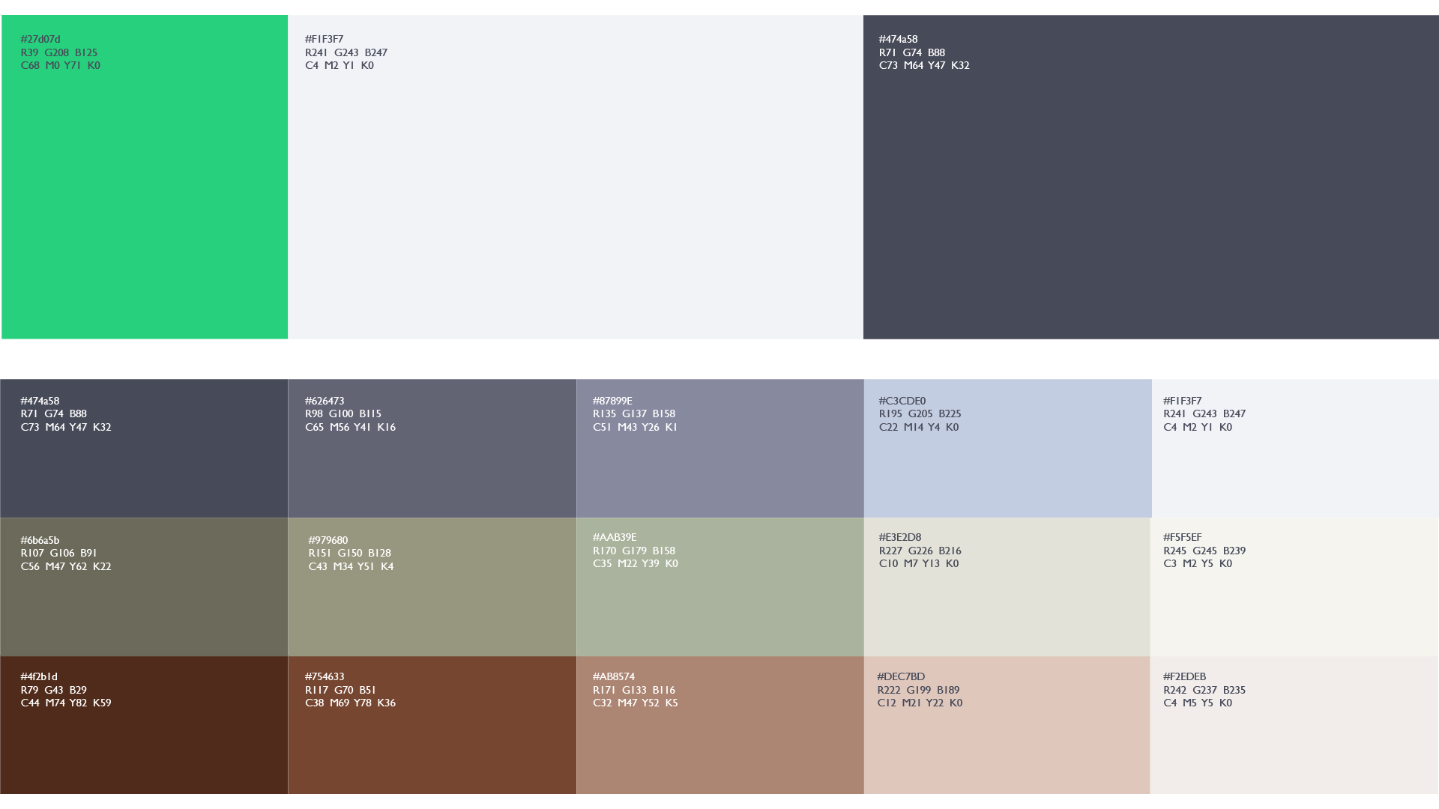Select the #626473 gray swatch
Screen dimensions: 1439x809
click(x=432, y=464)
